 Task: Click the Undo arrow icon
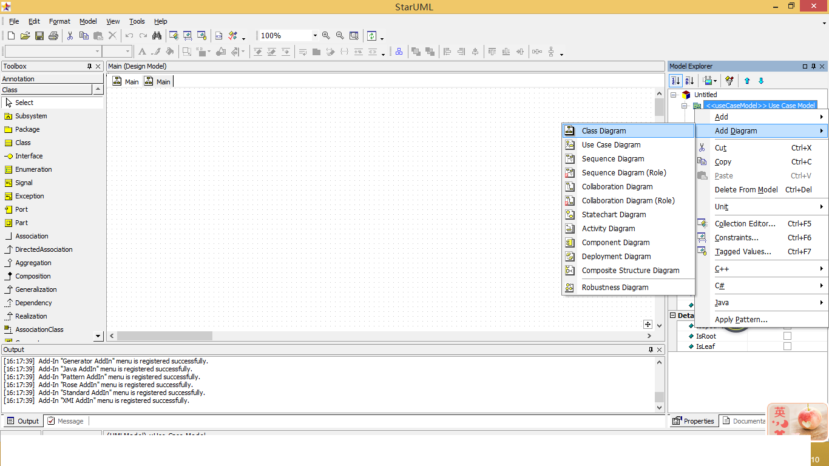(x=129, y=36)
